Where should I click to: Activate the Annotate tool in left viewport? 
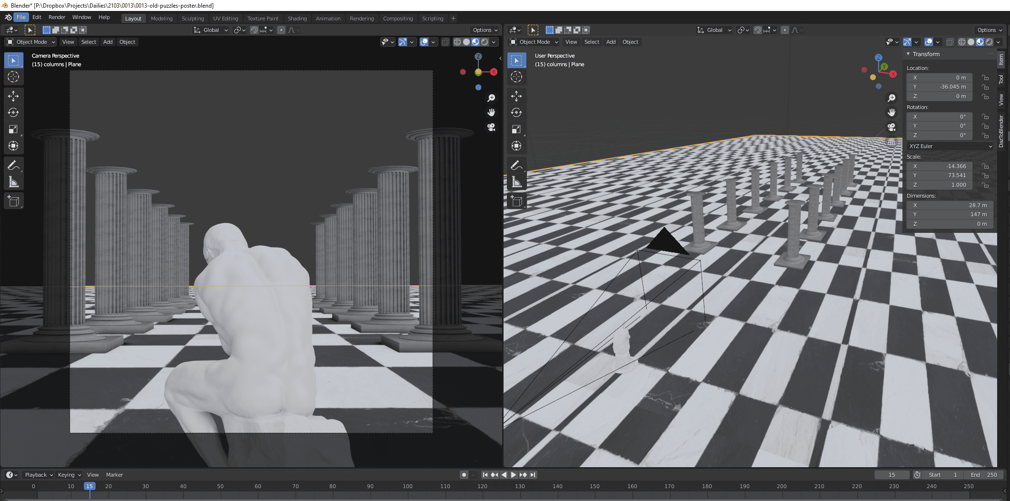click(x=13, y=165)
